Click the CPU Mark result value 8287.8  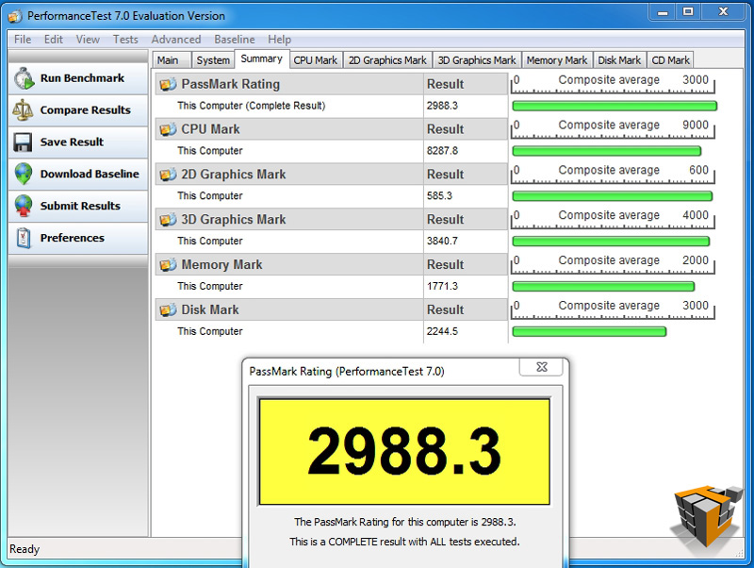pyautogui.click(x=442, y=151)
